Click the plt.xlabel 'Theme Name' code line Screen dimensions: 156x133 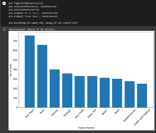coord(33,16)
